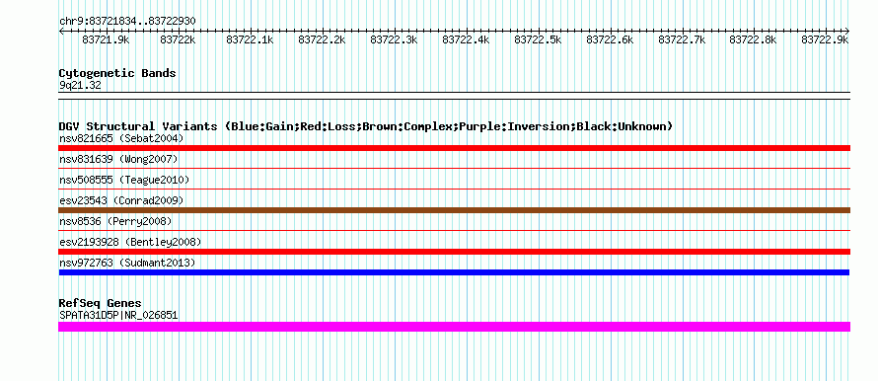
Task: Open the esv23543 (Conrad2009) label
Action: (x=121, y=200)
